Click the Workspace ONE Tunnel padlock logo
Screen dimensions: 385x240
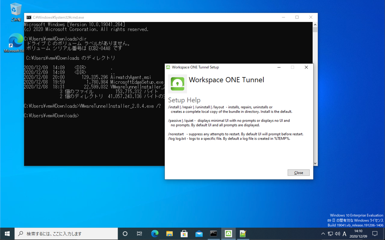click(177, 84)
